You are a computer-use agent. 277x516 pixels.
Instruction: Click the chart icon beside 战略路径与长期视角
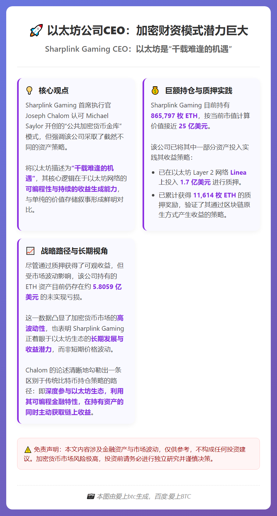click(x=30, y=251)
